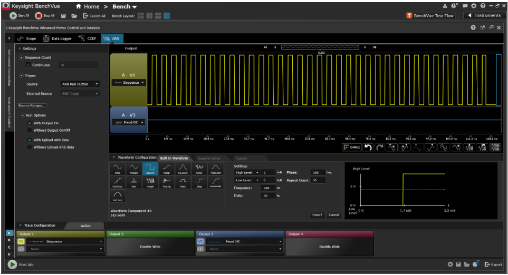
Task: Select the Sweep waveform icon
Action: point(150,182)
